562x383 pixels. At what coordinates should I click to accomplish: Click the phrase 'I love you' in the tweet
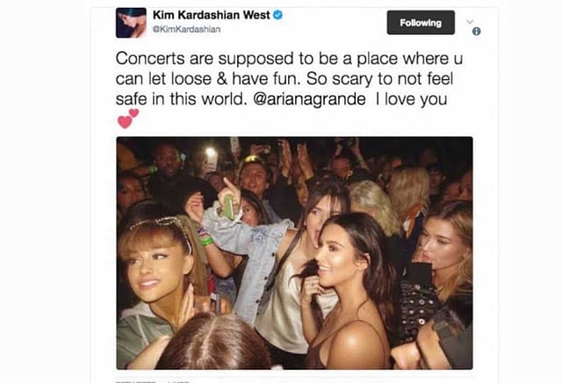click(411, 99)
